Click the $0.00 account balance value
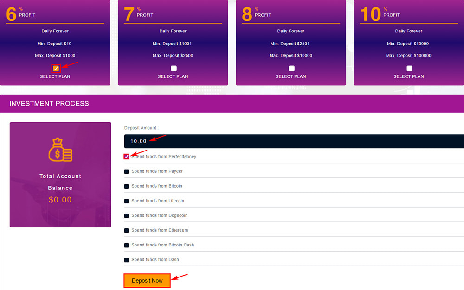 [x=60, y=200]
